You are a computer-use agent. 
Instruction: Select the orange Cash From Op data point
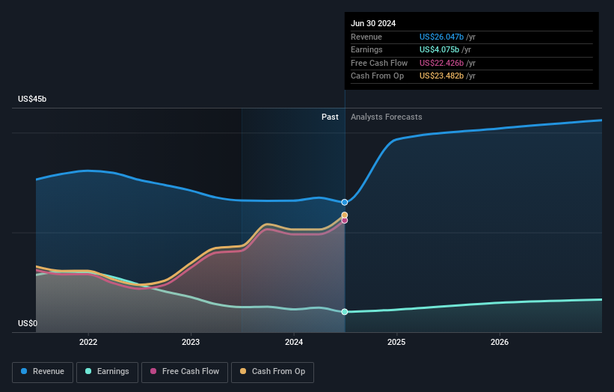click(x=345, y=215)
